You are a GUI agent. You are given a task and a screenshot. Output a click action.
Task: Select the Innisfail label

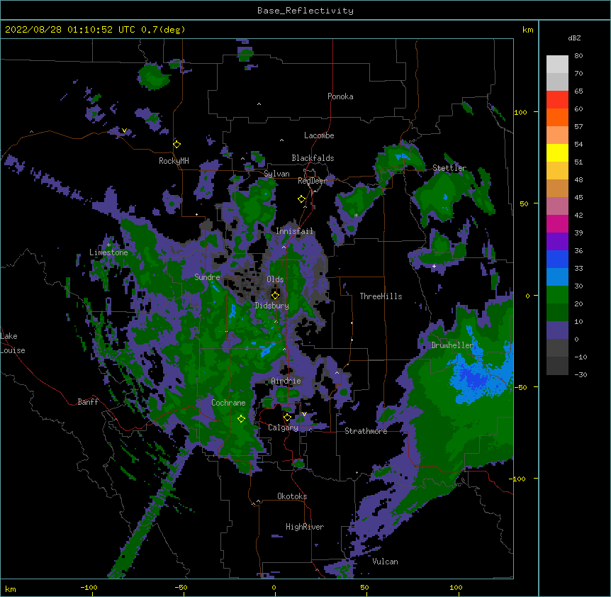coord(294,231)
